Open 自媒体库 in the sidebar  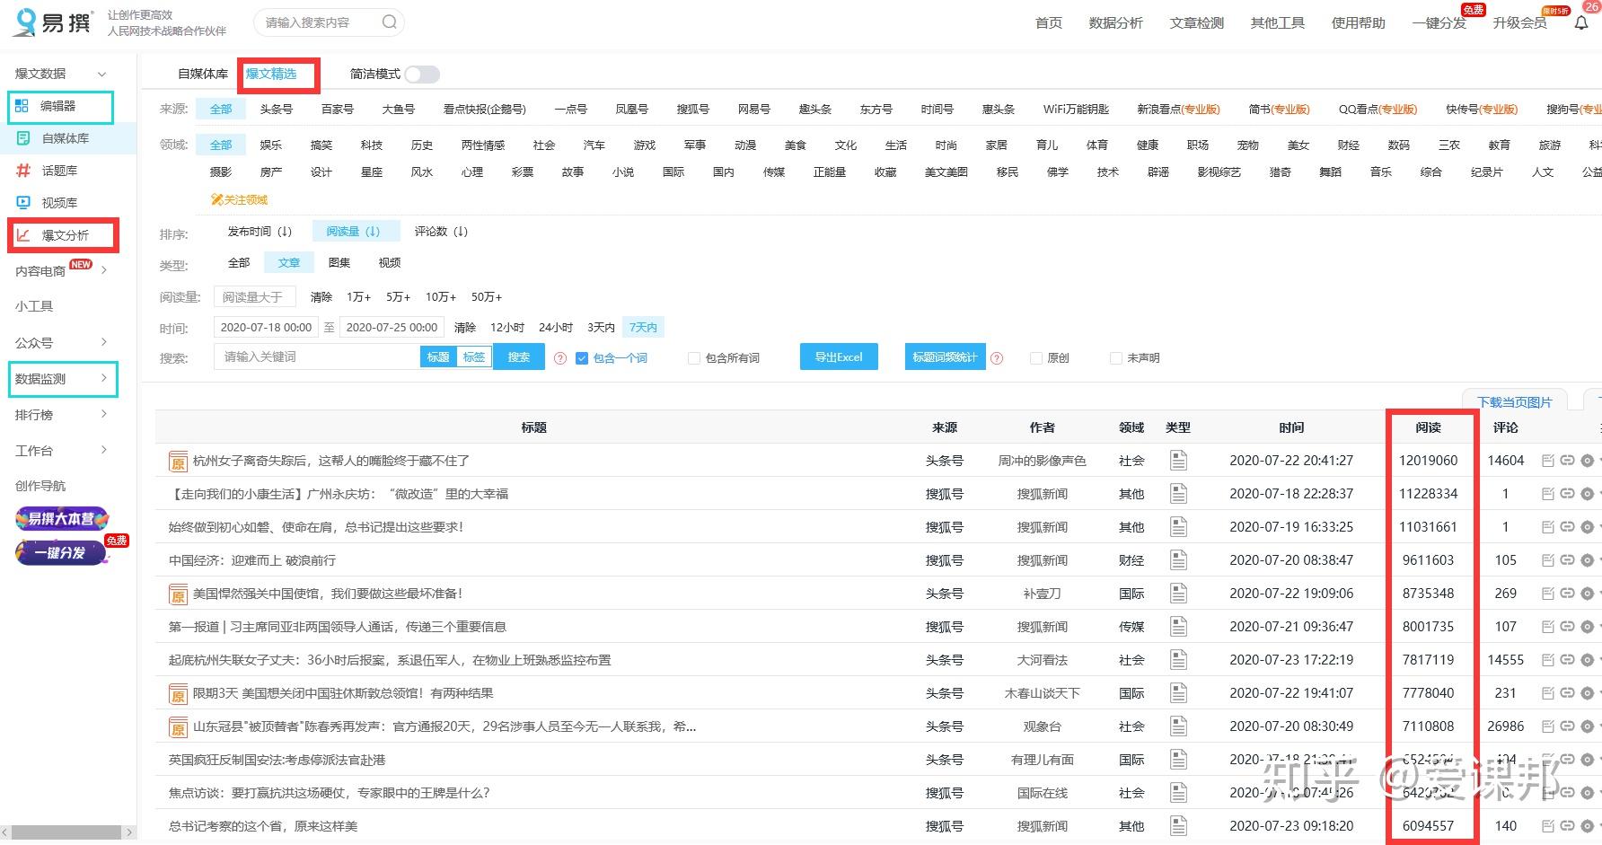tap(66, 138)
